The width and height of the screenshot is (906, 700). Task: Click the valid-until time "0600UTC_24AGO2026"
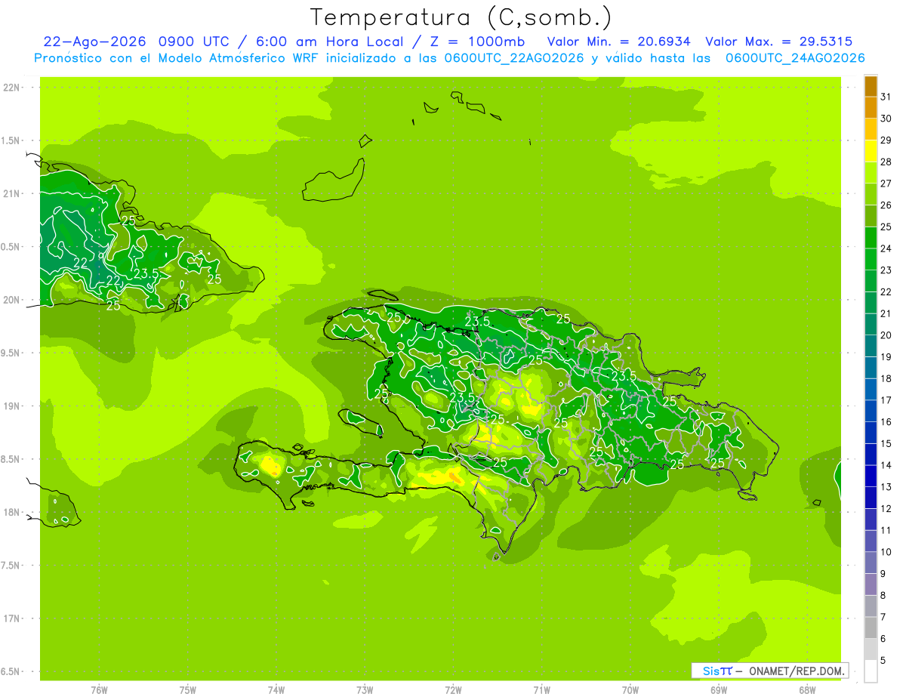795,57
